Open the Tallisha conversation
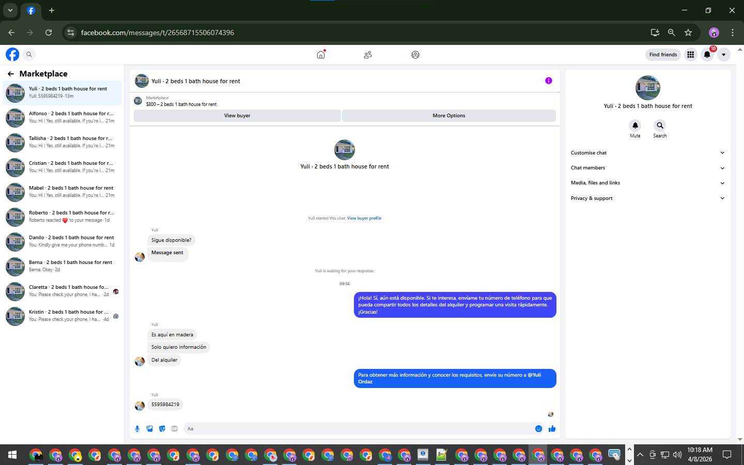The height and width of the screenshot is (465, 744). point(62,142)
